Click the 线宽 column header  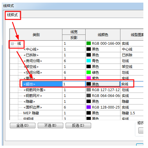[x=74, y=32]
